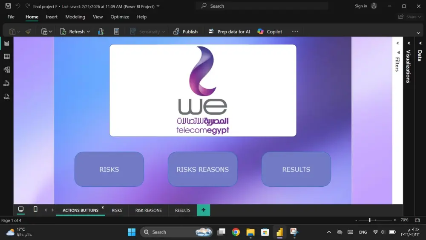This screenshot has width=426, height=240.
Task: Switch to Report view in sidebar
Action: [x=7, y=43]
